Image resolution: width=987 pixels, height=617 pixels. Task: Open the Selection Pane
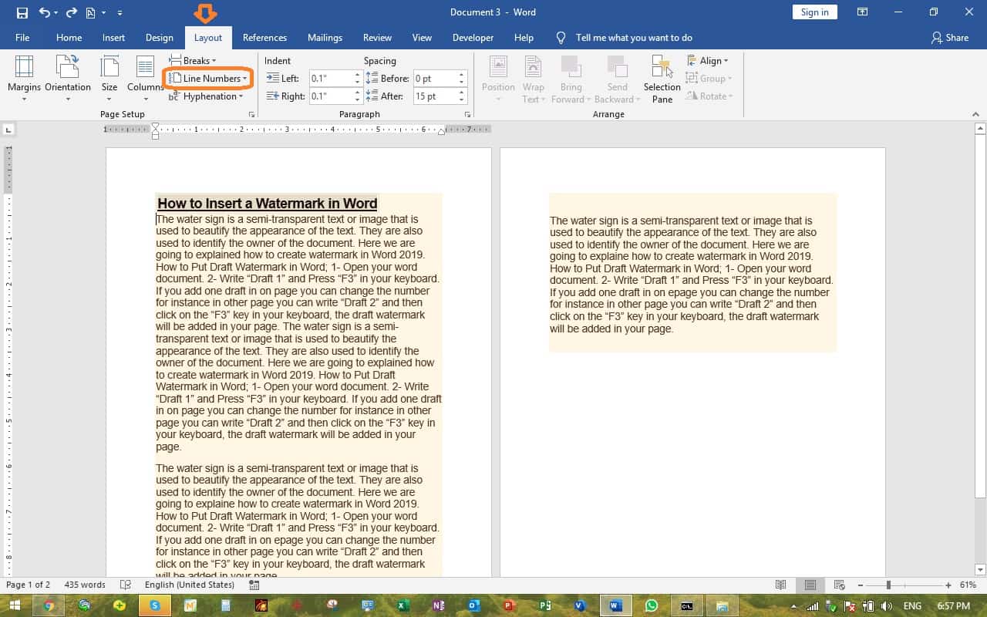[661, 79]
